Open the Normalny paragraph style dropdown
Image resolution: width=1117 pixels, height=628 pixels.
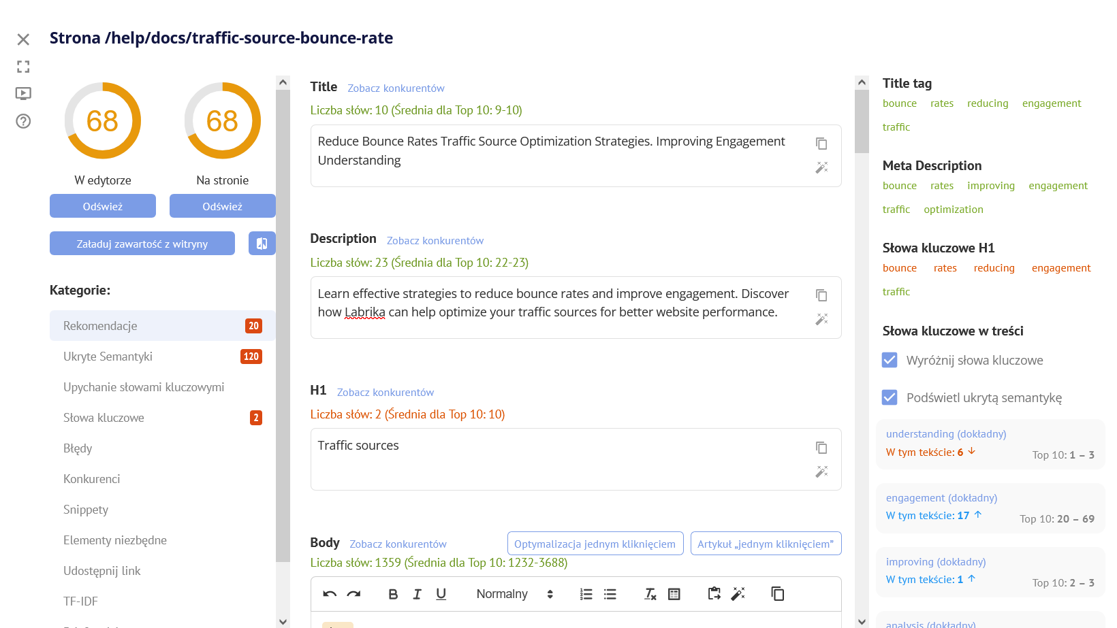coord(502,593)
